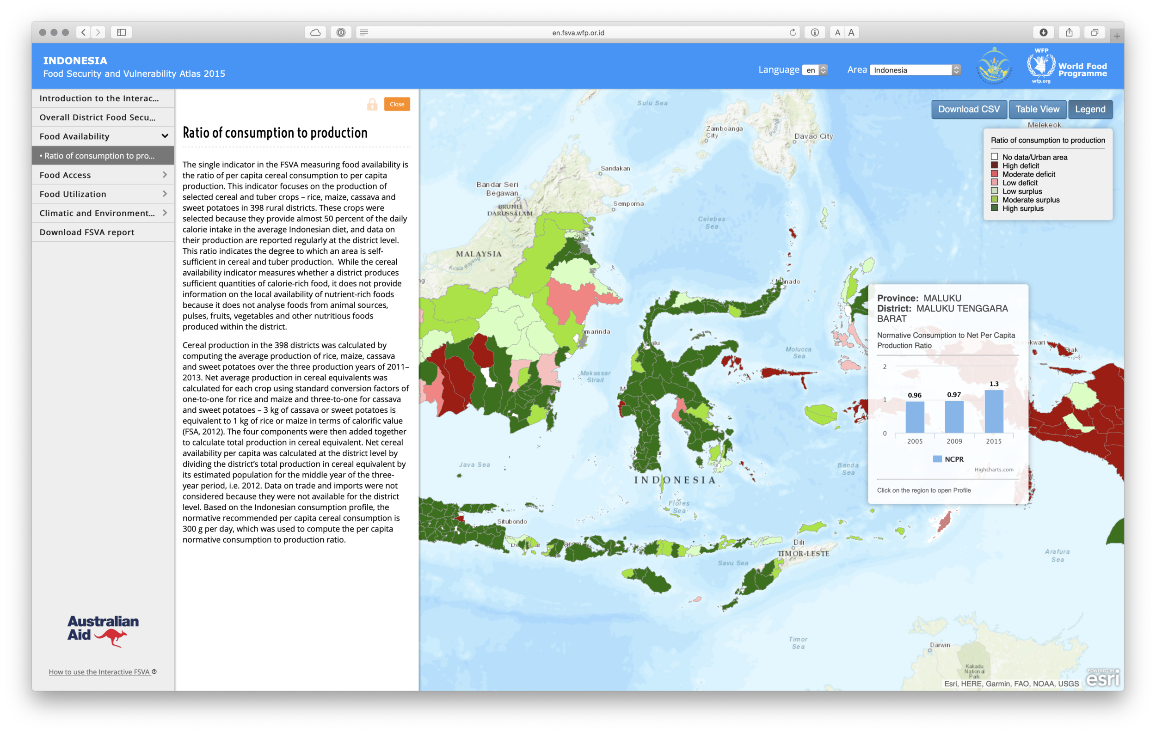Toggle the Safari sidebar icon
The width and height of the screenshot is (1156, 733).
pos(122,32)
